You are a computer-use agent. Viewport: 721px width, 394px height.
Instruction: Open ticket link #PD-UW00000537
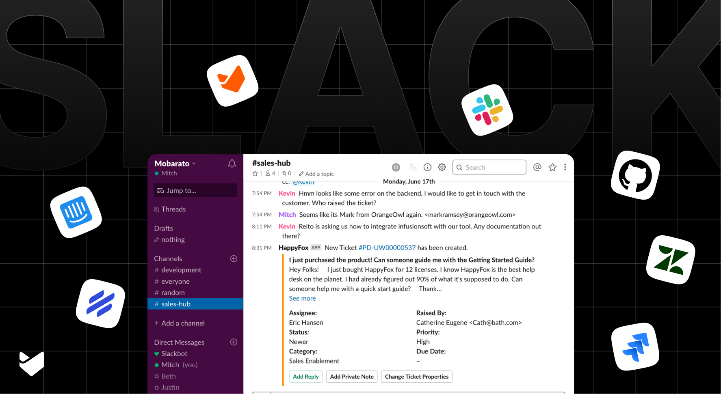pyautogui.click(x=387, y=248)
